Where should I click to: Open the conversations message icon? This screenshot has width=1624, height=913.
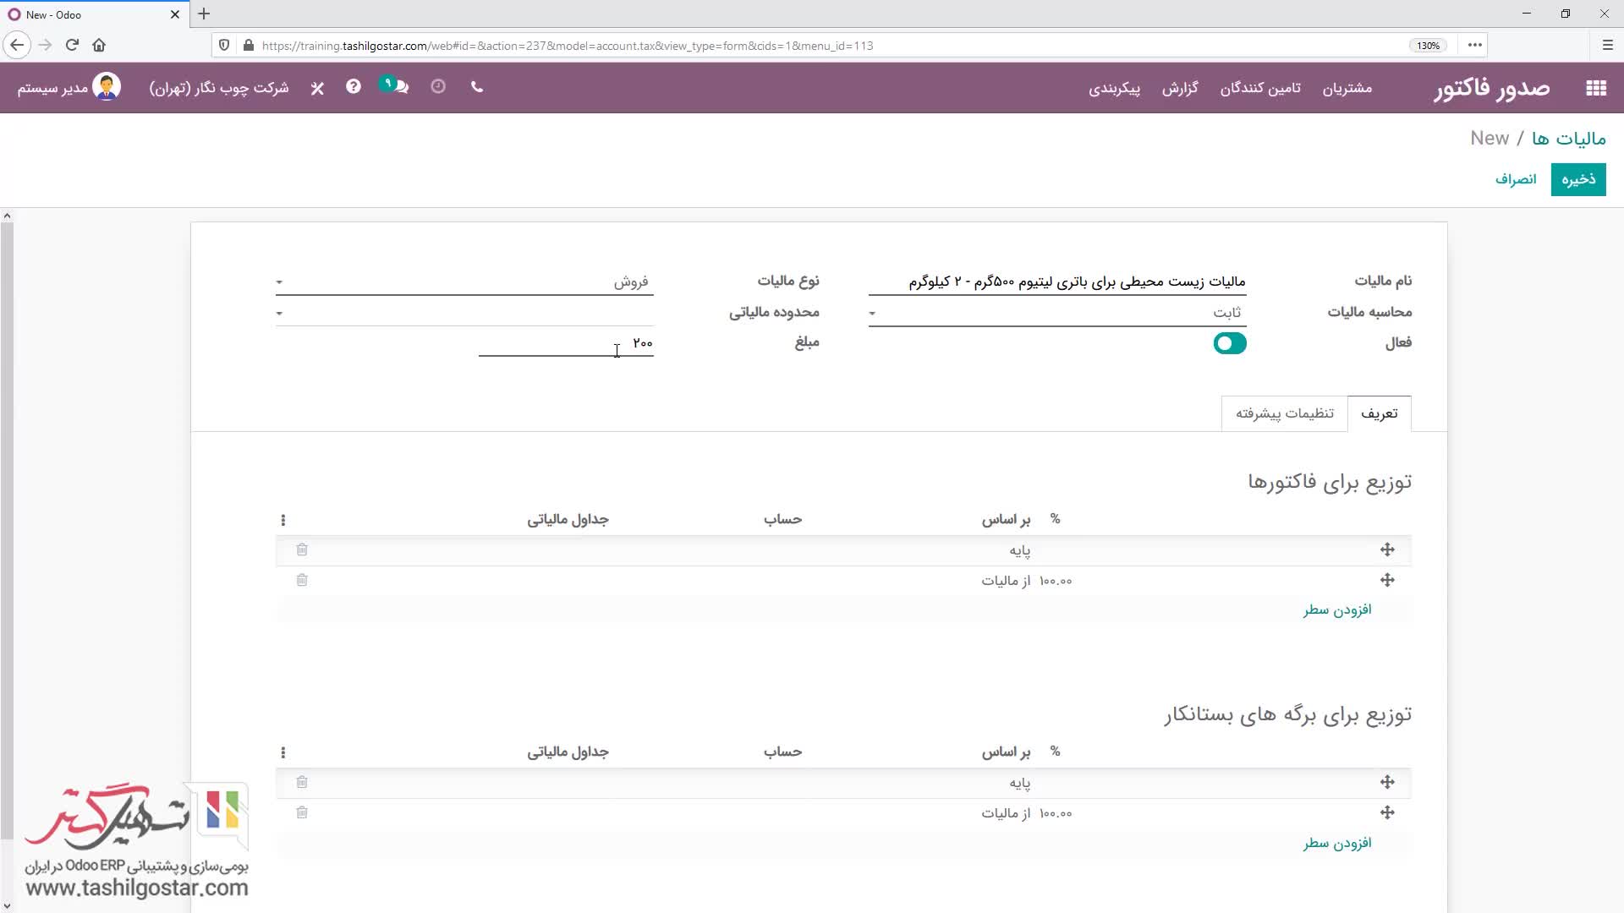[x=400, y=87]
